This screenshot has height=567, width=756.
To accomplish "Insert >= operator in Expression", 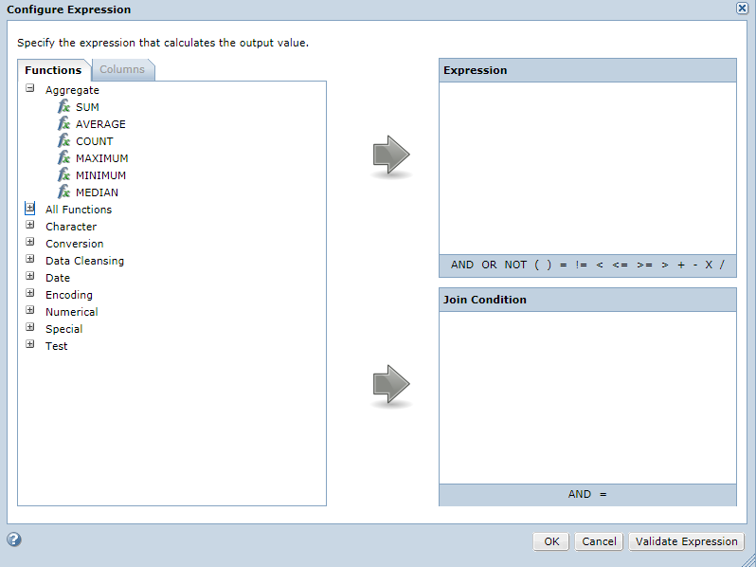I will 644,265.
